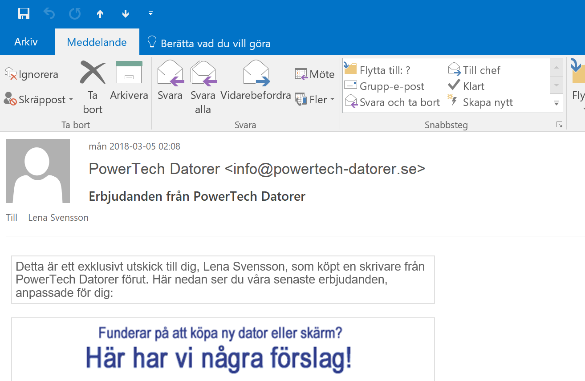Click the Undo arrow in the quick access toolbar
Image resolution: width=585 pixels, height=381 pixels.
[49, 14]
